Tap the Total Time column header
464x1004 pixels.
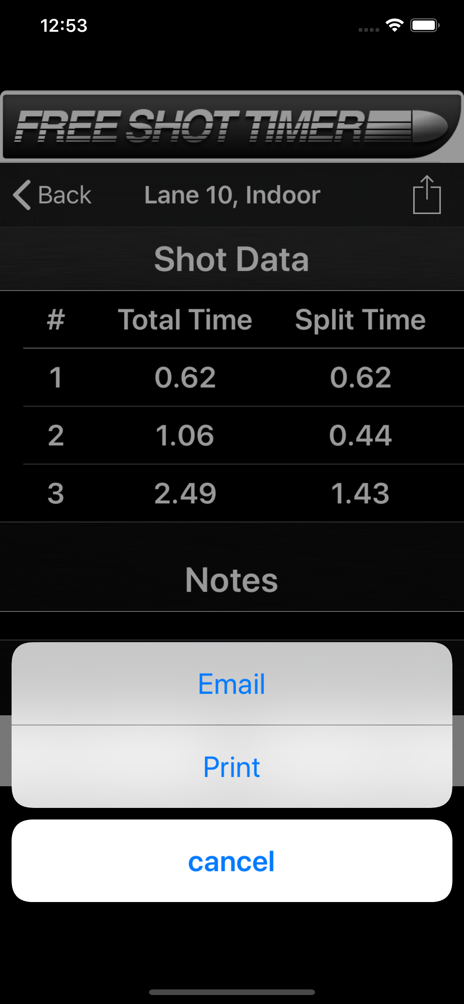[185, 320]
